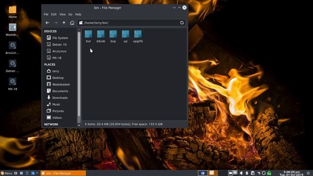The image size is (313, 176).
Task: Select the 'ddusb' script file
Action: [x=101, y=36]
